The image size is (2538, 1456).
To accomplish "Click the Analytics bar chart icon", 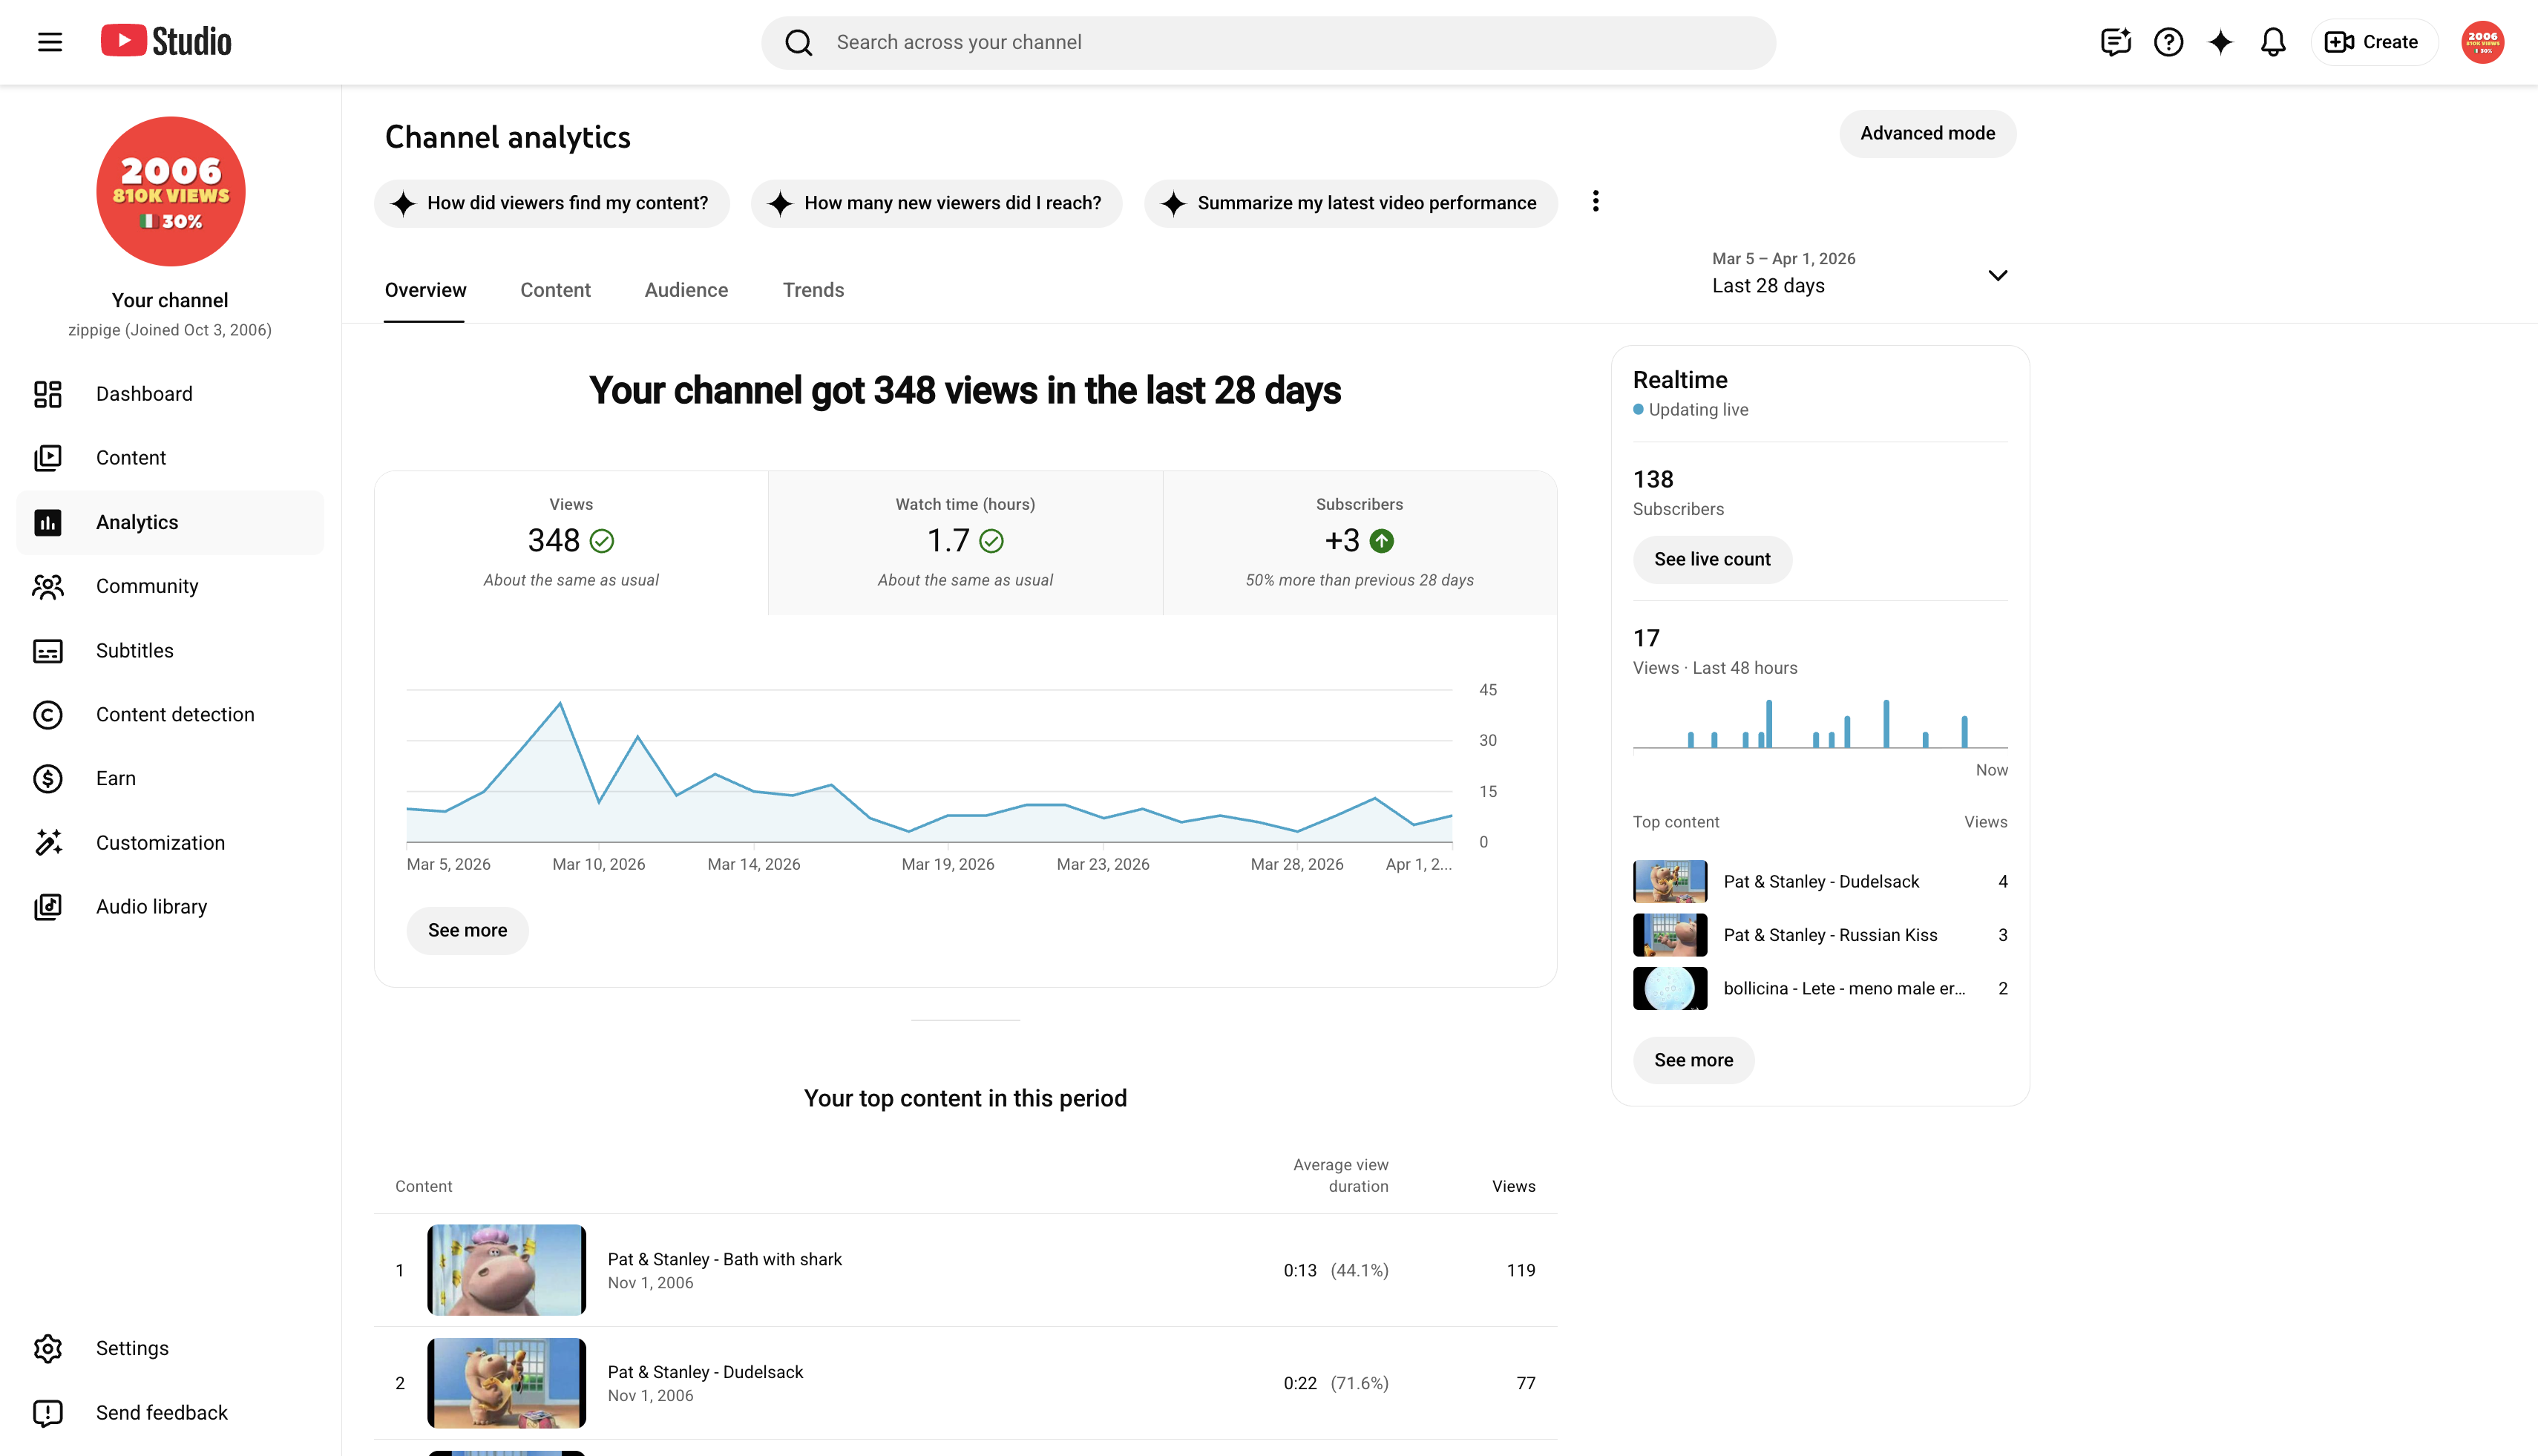I will click(x=48, y=522).
